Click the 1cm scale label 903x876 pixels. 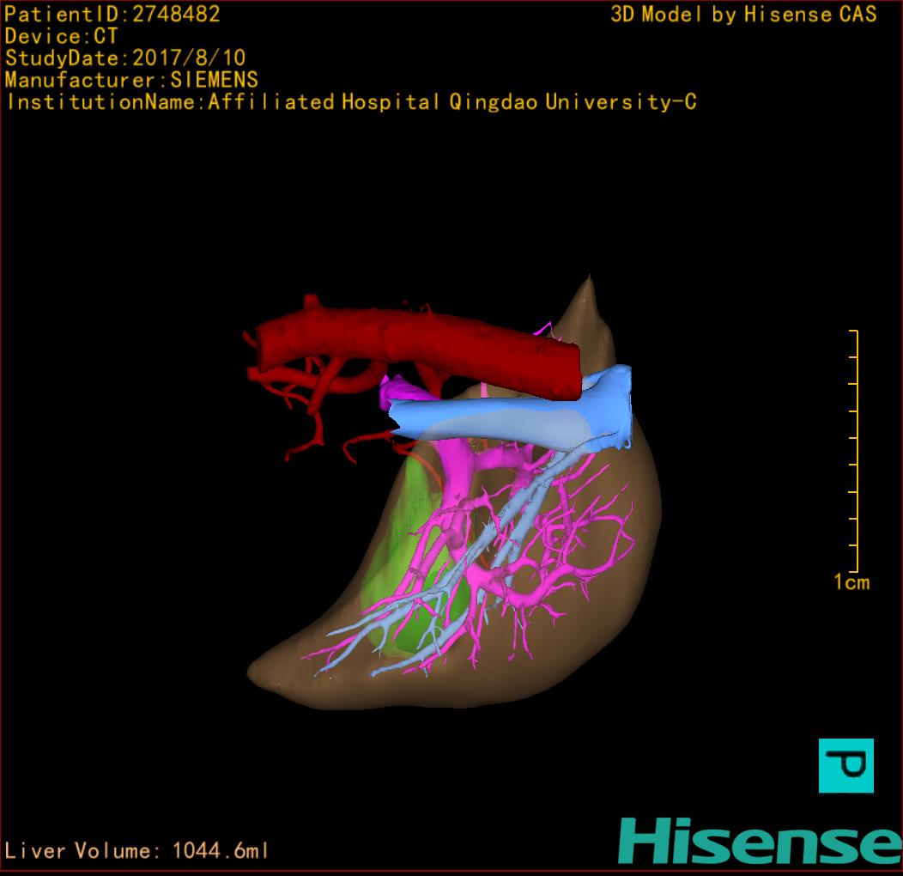coord(851,582)
